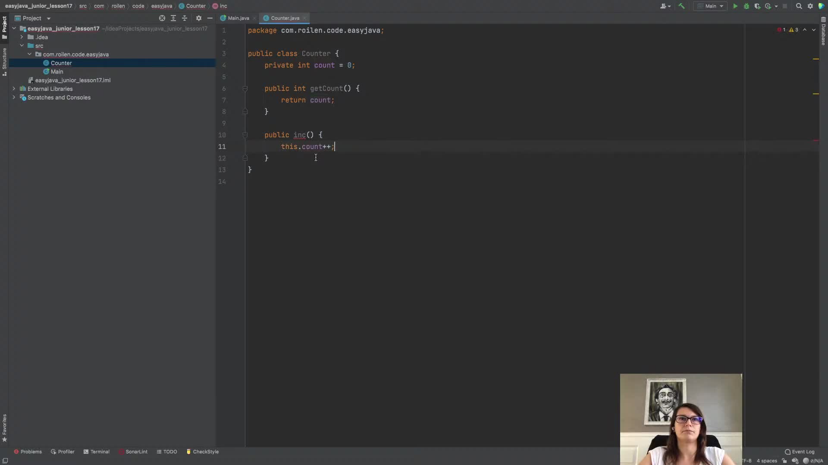Click the yellow warning count indicator
This screenshot has height=465, width=828.
(793, 30)
